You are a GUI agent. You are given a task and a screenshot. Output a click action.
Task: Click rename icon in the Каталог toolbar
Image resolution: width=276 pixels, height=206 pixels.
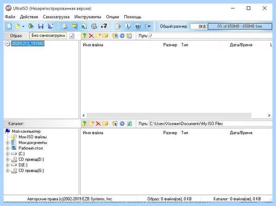click(x=105, y=123)
